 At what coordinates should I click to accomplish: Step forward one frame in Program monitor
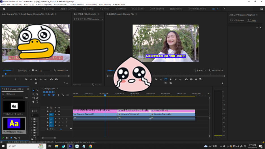(176, 79)
